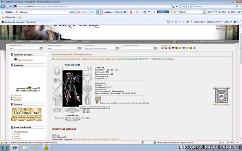The height and width of the screenshot is (151, 242).
Task: Open the вступление site menu item
Action: tap(70, 41)
